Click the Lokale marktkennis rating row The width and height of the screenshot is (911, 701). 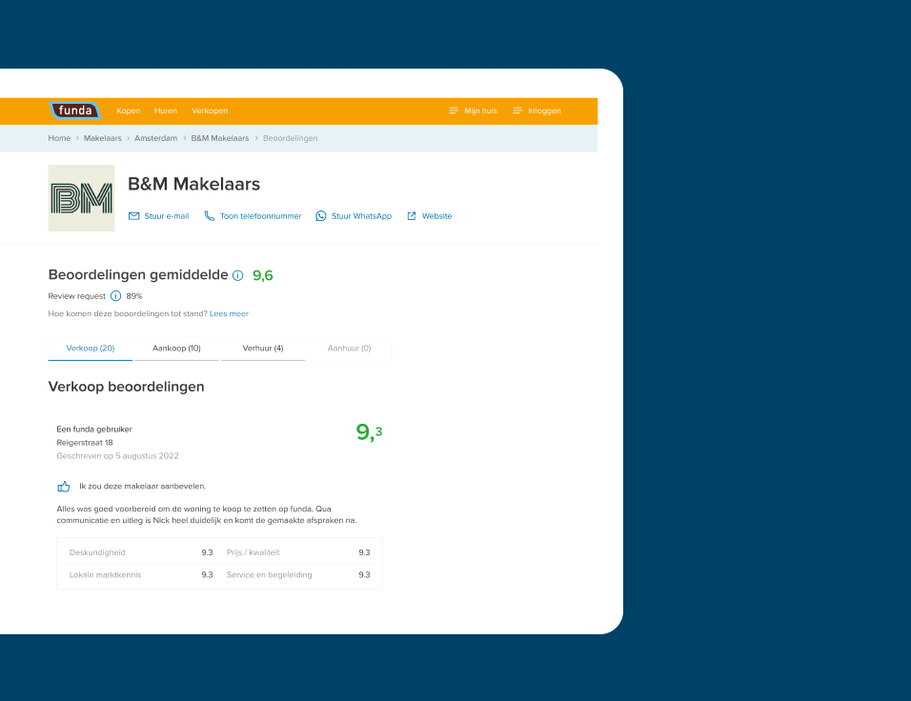(141, 575)
